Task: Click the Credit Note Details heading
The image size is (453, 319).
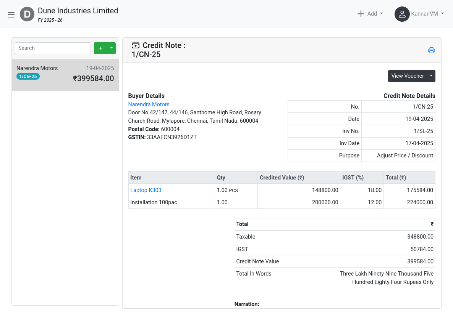Action: [x=409, y=96]
